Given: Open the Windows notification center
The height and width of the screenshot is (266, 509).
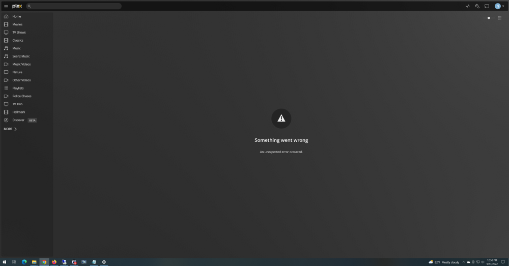Looking at the screenshot, I should tap(503, 262).
